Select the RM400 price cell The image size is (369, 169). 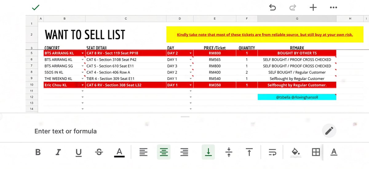click(215, 72)
